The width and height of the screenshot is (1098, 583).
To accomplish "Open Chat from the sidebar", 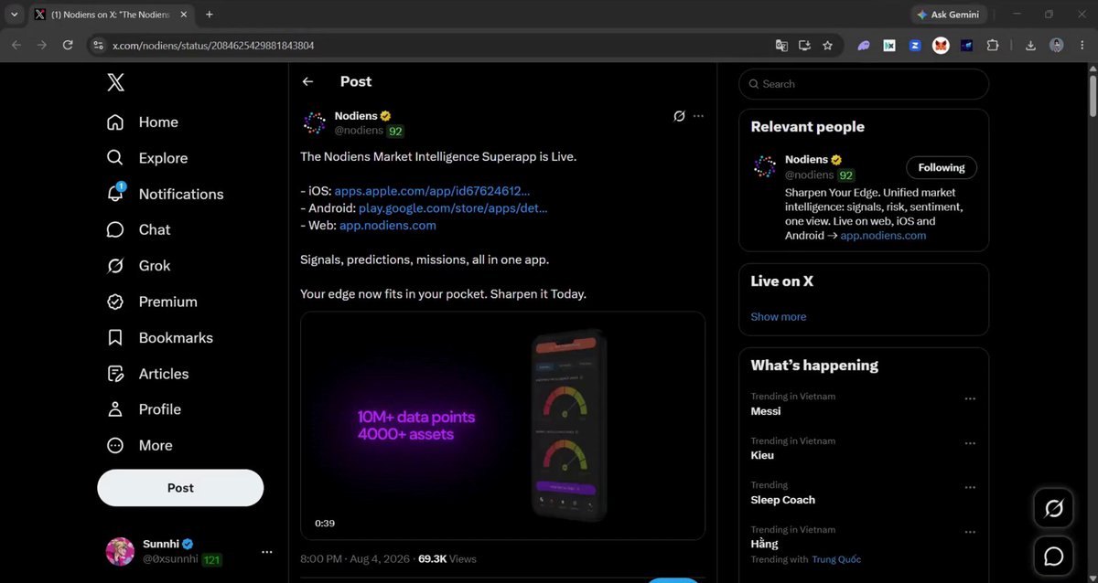I will [139, 229].
